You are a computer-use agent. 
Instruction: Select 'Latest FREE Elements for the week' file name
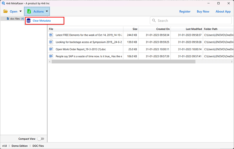(89, 35)
